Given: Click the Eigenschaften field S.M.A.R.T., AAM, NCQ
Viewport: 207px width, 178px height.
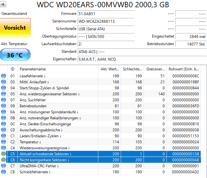Looking at the screenshot, I should (142, 59).
